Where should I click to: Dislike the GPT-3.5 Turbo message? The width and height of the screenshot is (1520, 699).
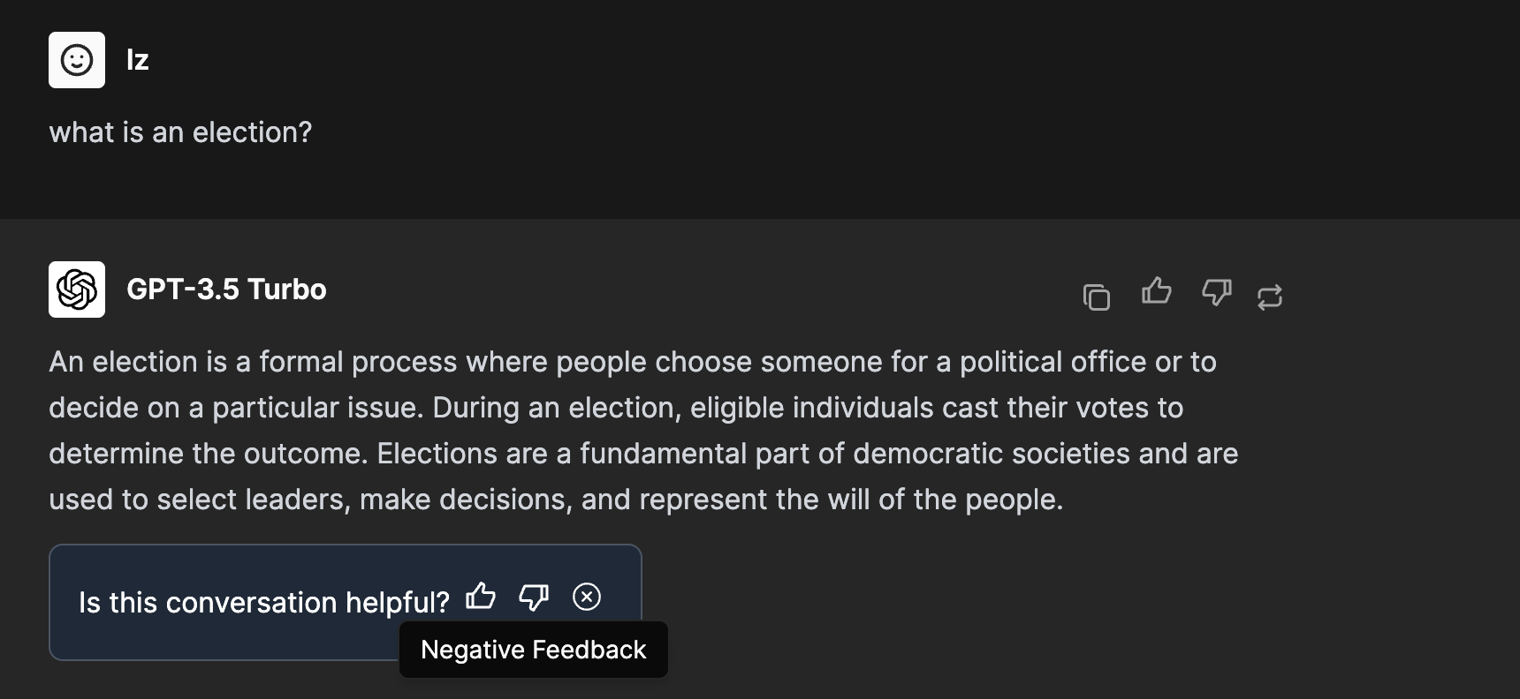[x=1217, y=292]
